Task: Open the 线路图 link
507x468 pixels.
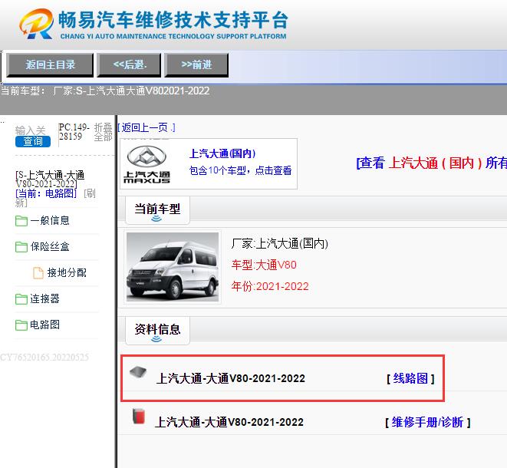Action: click(410, 378)
